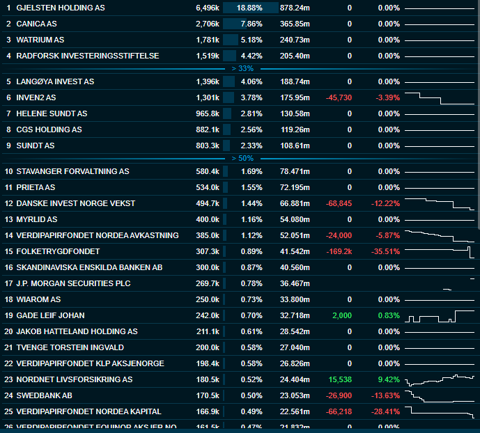The width and height of the screenshot is (480, 433).
Task: Open NORDNET LIVSFORSIKRING trend sparkline
Action: (440, 380)
